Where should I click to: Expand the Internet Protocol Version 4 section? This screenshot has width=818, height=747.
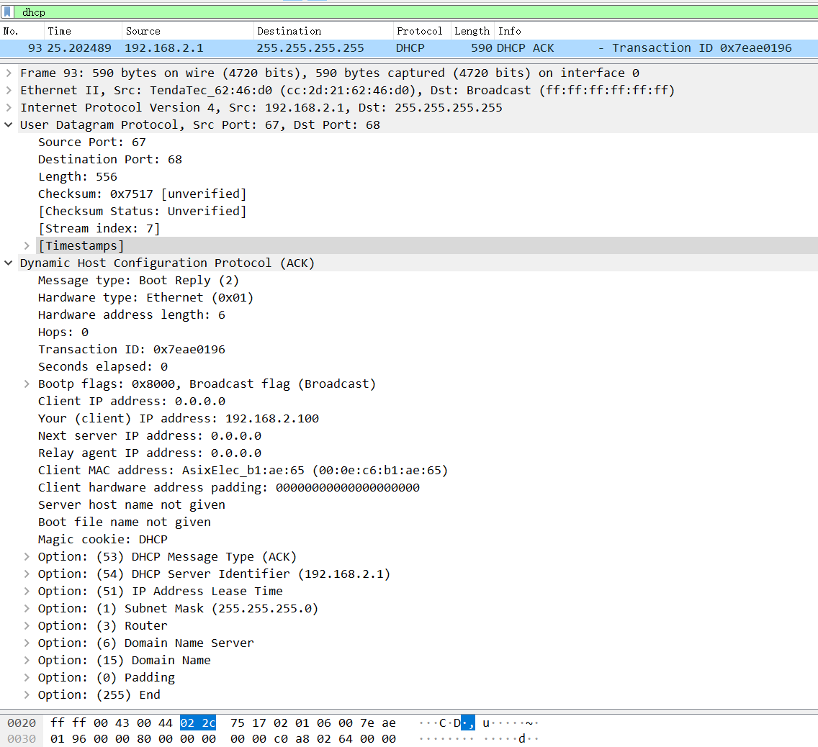click(x=9, y=107)
